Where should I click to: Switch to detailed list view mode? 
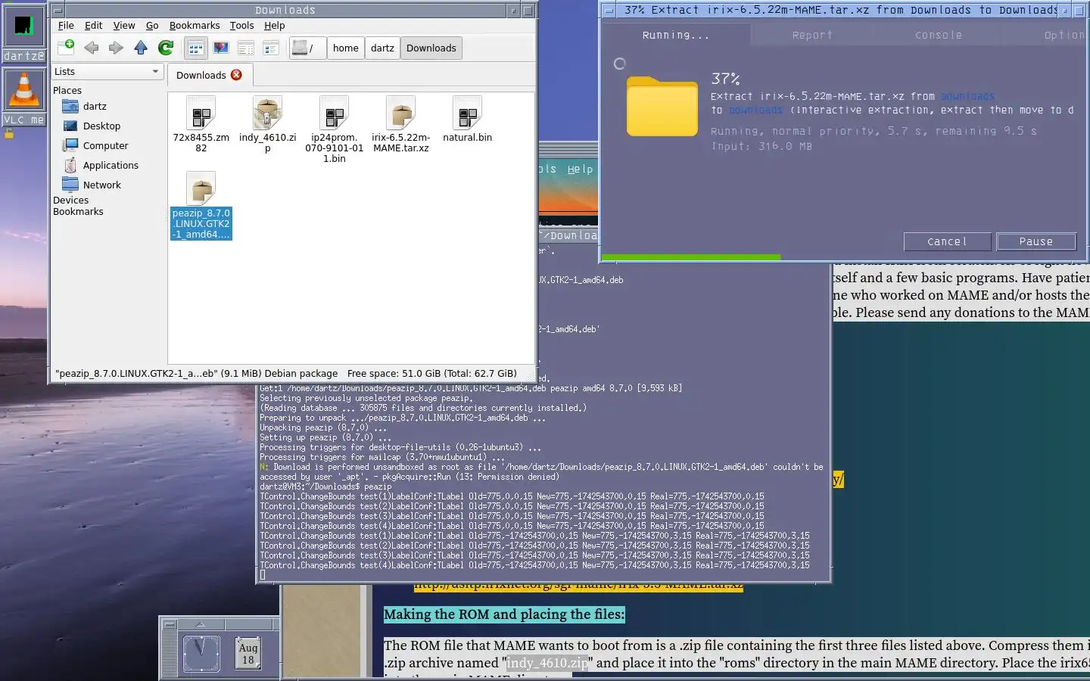pyautogui.click(x=271, y=48)
